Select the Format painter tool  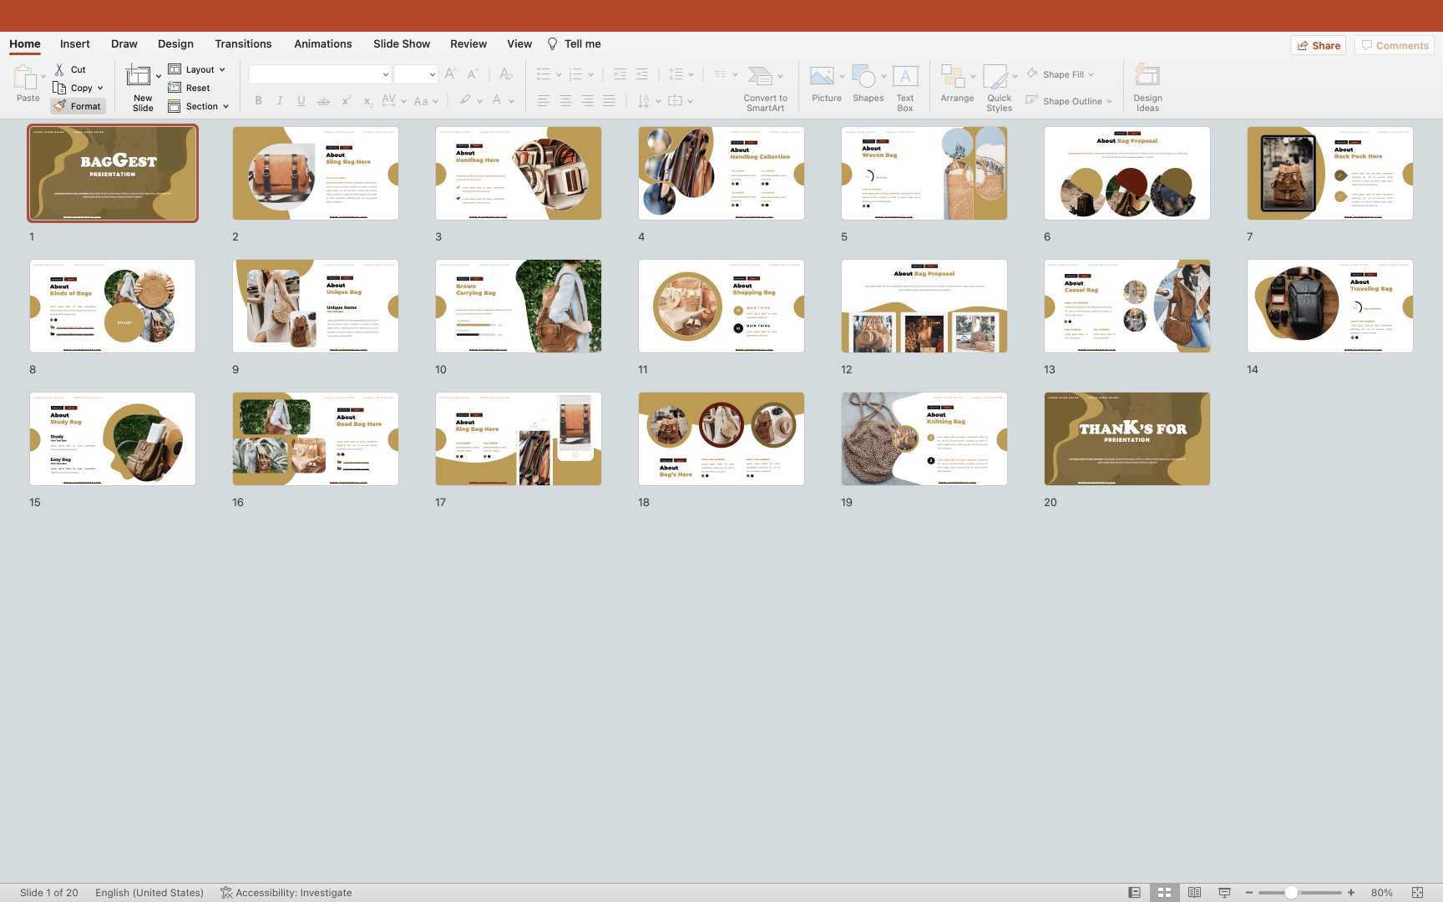77,106
